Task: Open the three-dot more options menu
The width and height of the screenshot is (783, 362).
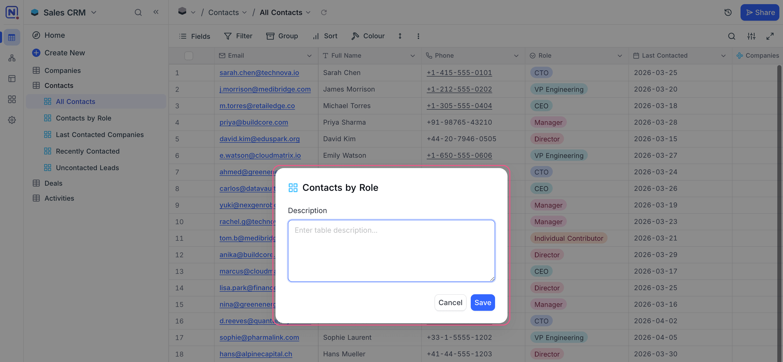Action: [x=418, y=36]
